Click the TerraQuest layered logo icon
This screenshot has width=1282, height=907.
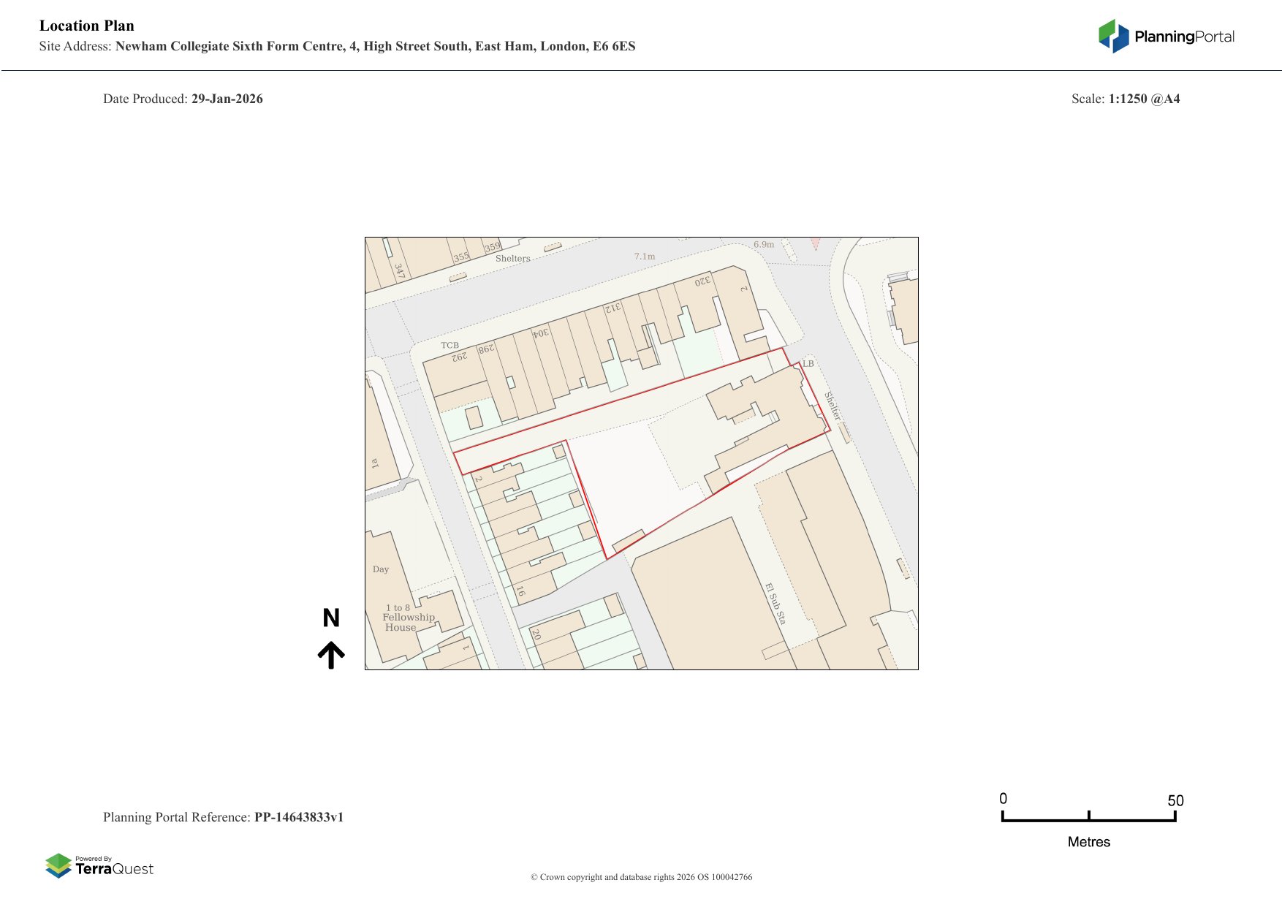pos(58,865)
